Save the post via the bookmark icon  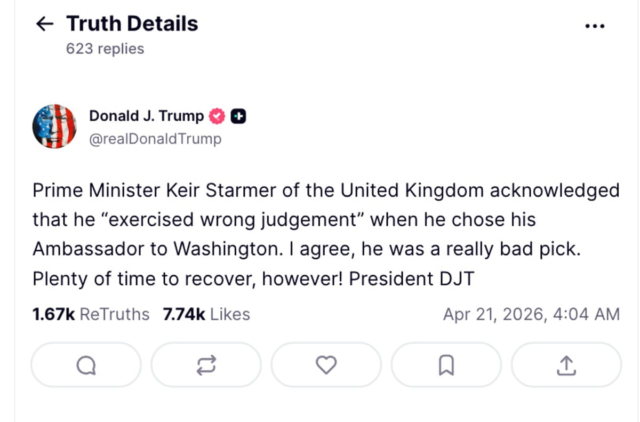point(446,365)
